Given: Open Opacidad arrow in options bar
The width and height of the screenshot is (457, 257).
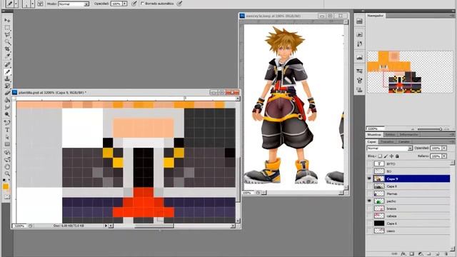Looking at the screenshot, I should 125,4.
